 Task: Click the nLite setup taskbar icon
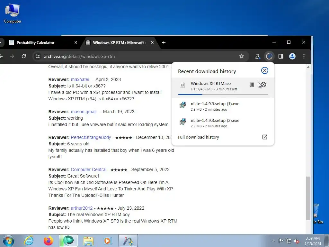click(x=128, y=241)
